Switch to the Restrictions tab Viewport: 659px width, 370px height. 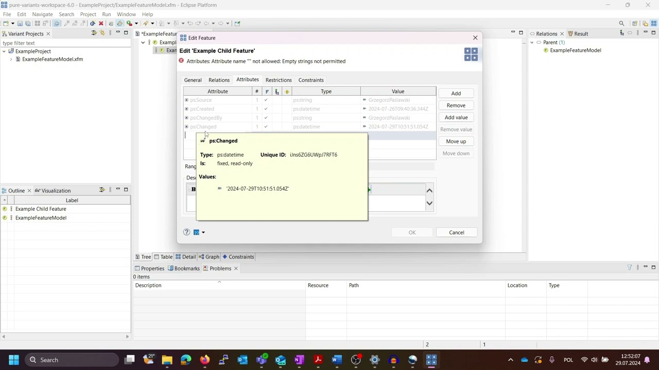[x=279, y=80]
